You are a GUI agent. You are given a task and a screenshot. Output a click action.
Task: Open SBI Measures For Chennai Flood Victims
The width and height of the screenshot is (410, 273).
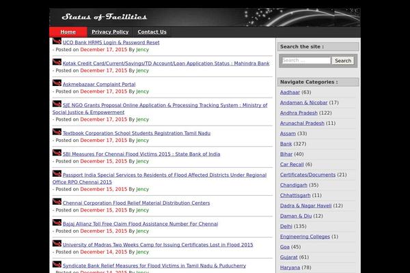pos(141,154)
